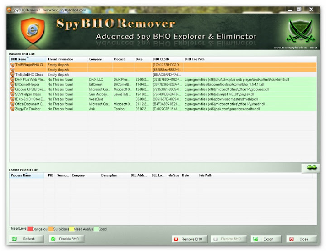326x251 pixels.
Task: Click the shield icon beside TmIEPlugInBHO row
Action: point(13,65)
